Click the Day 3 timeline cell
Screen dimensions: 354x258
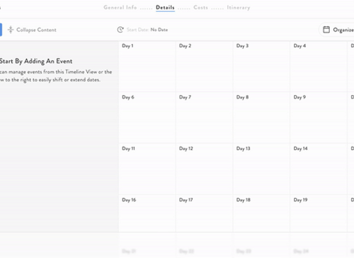261,66
